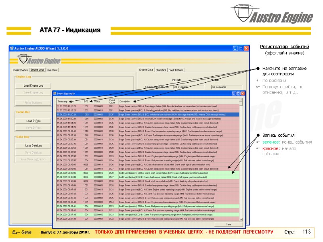The image size is (323, 242).
Task: Click the event list scrollbar up arrow
Action: (241, 100)
